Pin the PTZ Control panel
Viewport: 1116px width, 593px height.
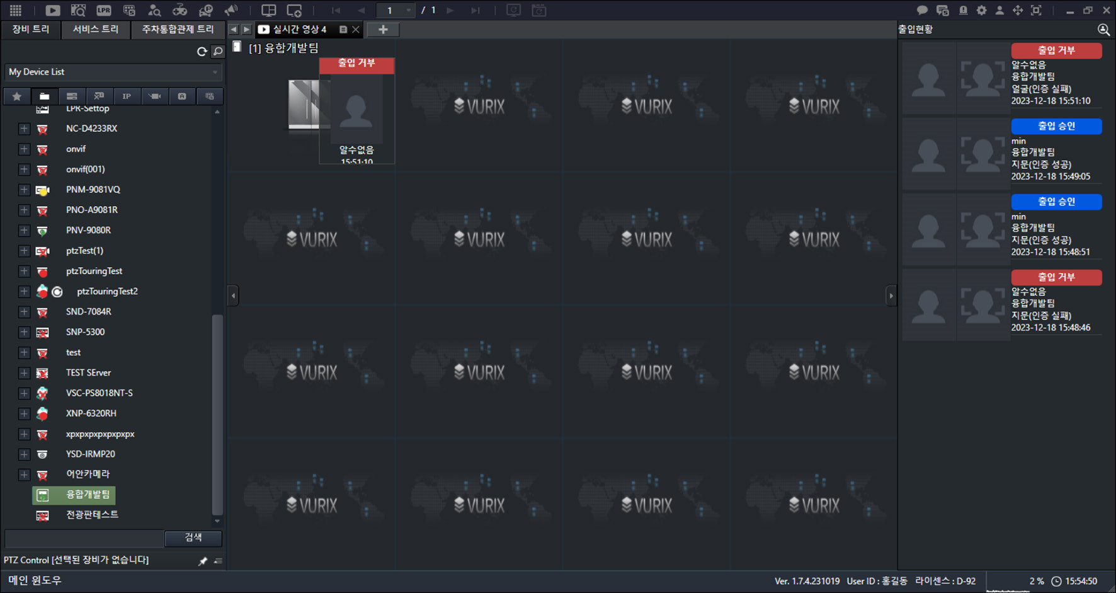click(x=203, y=561)
